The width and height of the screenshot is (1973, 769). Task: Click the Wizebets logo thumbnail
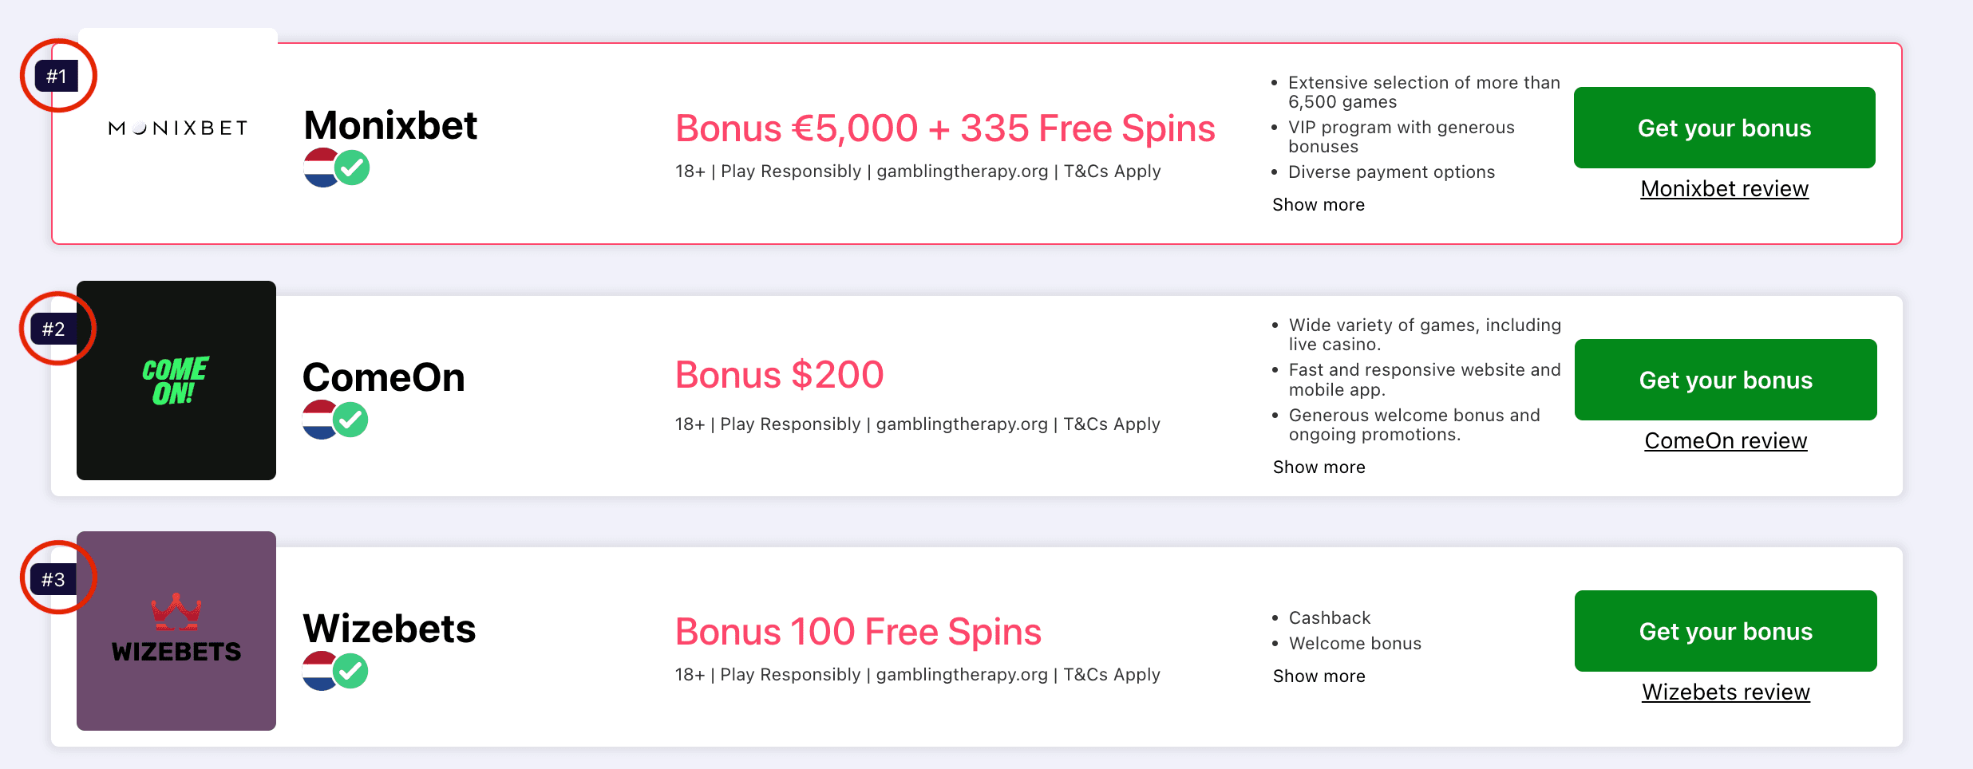[x=176, y=631]
